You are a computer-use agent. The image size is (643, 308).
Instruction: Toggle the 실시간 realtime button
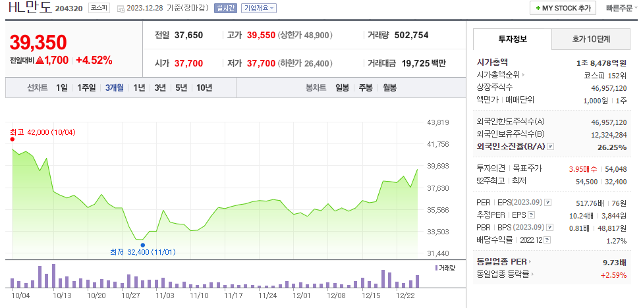pyautogui.click(x=225, y=8)
